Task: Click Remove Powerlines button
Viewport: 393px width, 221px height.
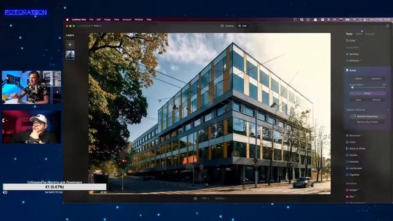Action: [367, 117]
